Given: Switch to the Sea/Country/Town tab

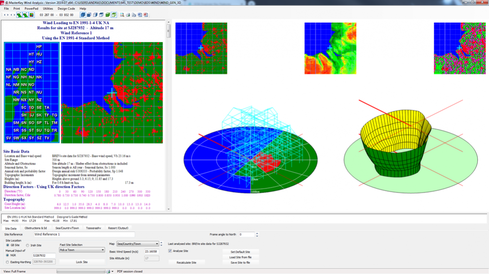Looking at the screenshot, I should 67,228.
